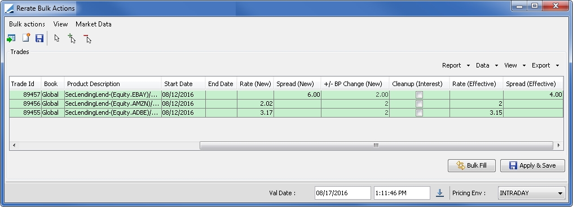Screen dimensions: 573x207
Task: Click the scrollbar right arrow
Action: (559, 146)
